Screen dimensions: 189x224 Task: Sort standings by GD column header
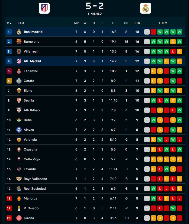[126, 23]
